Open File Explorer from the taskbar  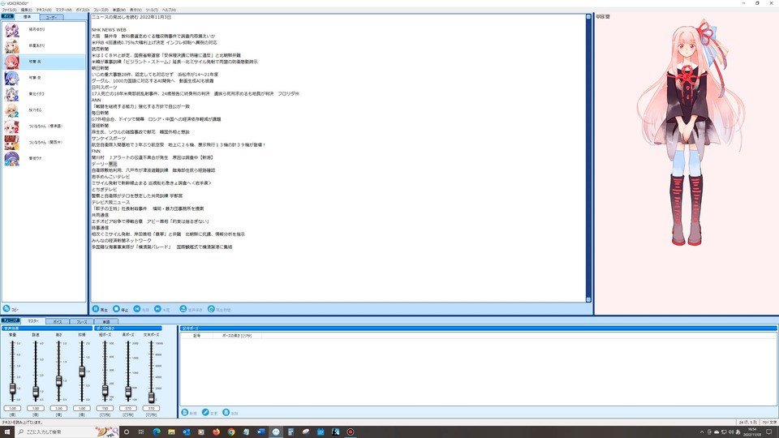point(171,432)
